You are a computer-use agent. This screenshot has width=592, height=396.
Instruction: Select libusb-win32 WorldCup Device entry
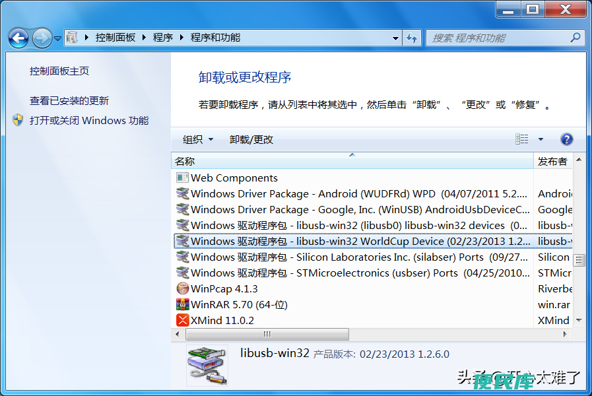point(373,241)
